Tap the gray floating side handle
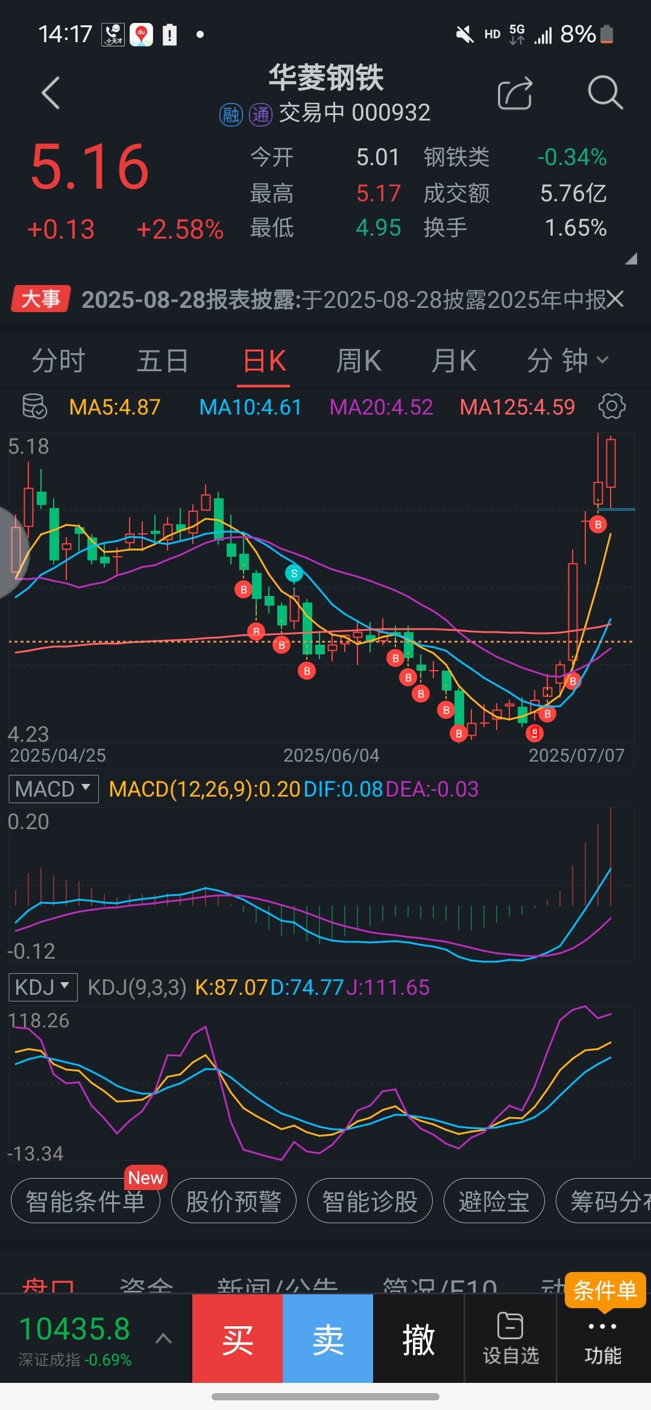This screenshot has width=651, height=1410. tap(13, 553)
